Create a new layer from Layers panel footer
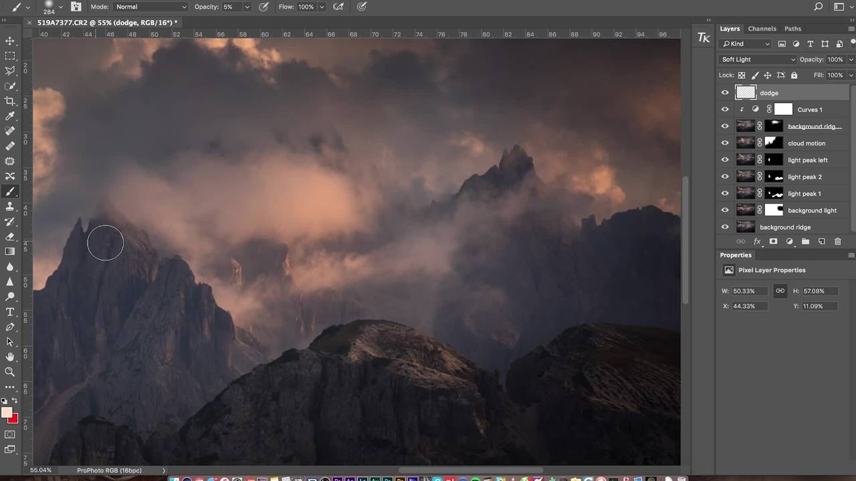 pyautogui.click(x=821, y=241)
